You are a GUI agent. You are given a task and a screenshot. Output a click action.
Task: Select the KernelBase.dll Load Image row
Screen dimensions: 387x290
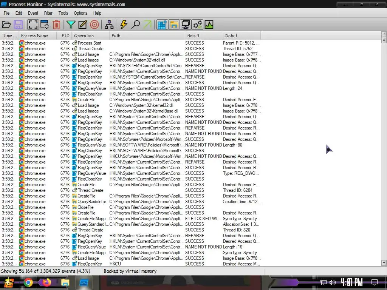(130, 111)
